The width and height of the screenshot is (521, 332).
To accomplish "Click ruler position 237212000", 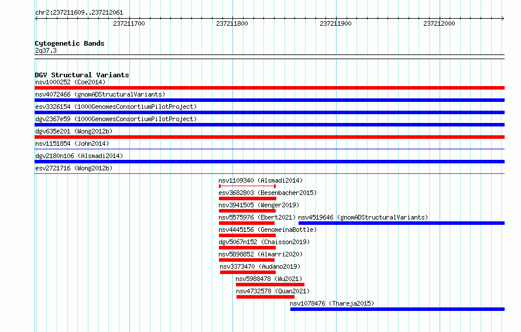I will click(439, 23).
